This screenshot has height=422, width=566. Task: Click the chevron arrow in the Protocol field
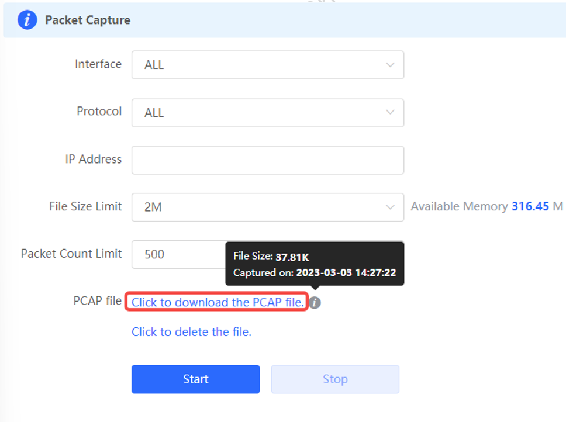pyautogui.click(x=390, y=112)
